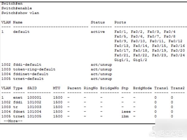Click SAID value 100001

(34, 97)
